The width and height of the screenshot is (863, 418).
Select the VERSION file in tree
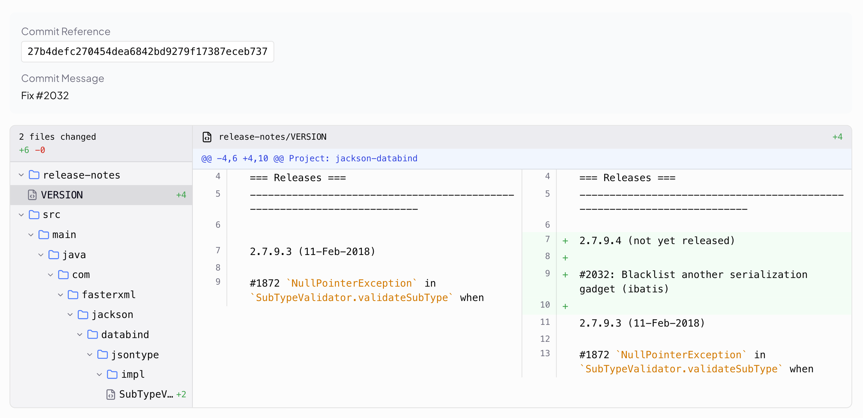(x=62, y=195)
